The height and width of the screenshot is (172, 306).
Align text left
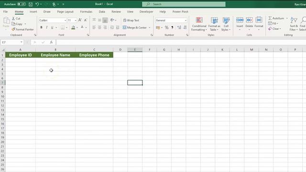click(x=94, y=28)
